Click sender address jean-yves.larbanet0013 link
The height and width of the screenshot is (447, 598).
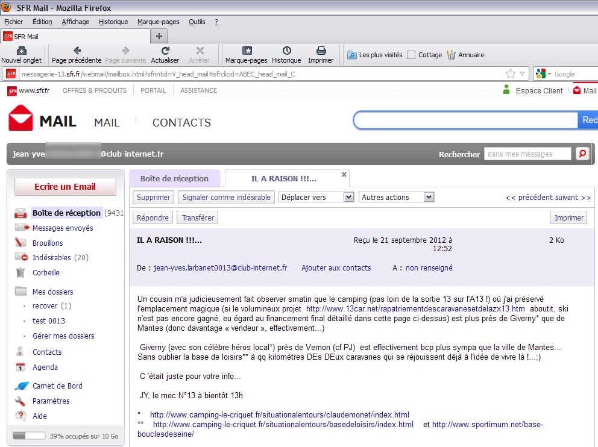(x=221, y=268)
